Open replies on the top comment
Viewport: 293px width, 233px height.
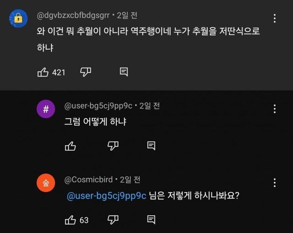pos(124,72)
